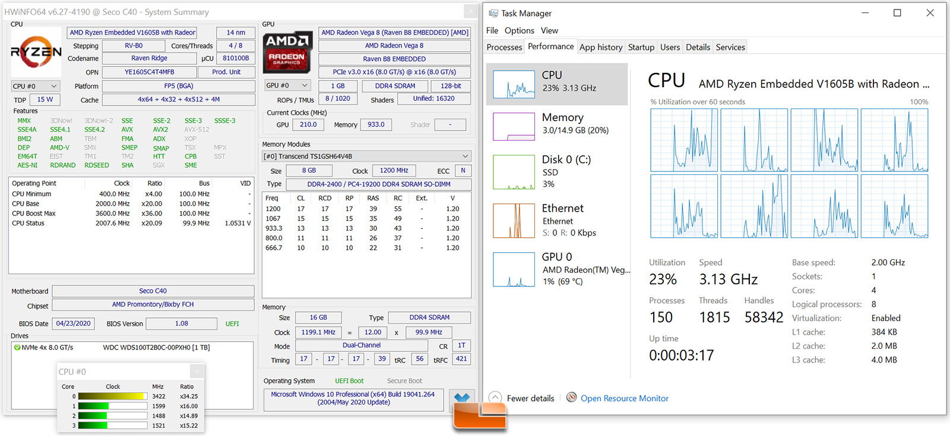The image size is (950, 436).
Task: Click the Fewer details chevron icon
Action: [495, 398]
